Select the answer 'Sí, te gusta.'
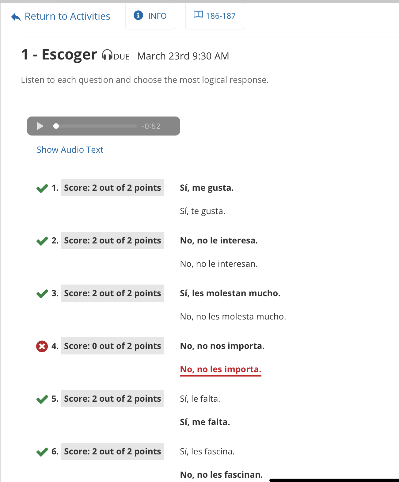Screen dimensions: 399x482 point(202,211)
